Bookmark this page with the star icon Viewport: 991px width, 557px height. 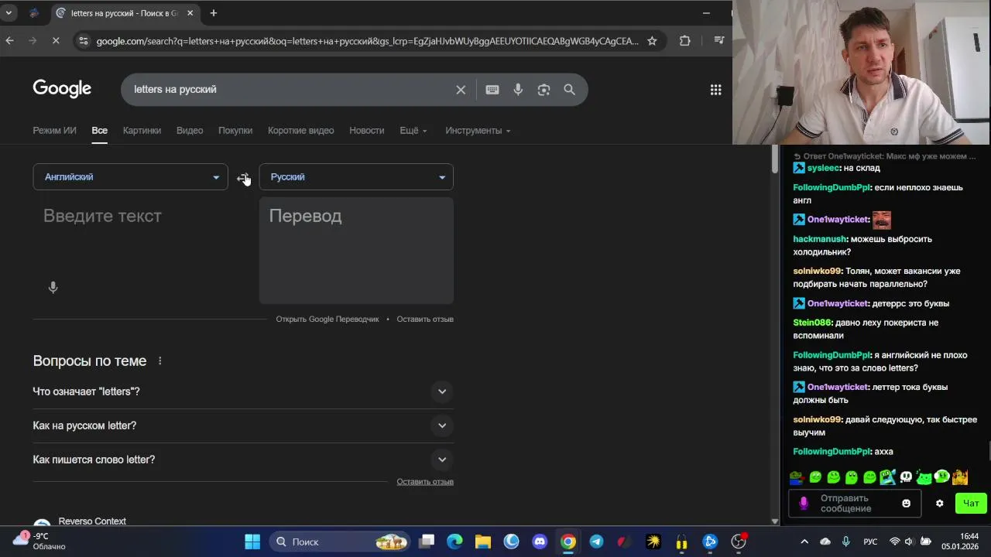(x=652, y=41)
